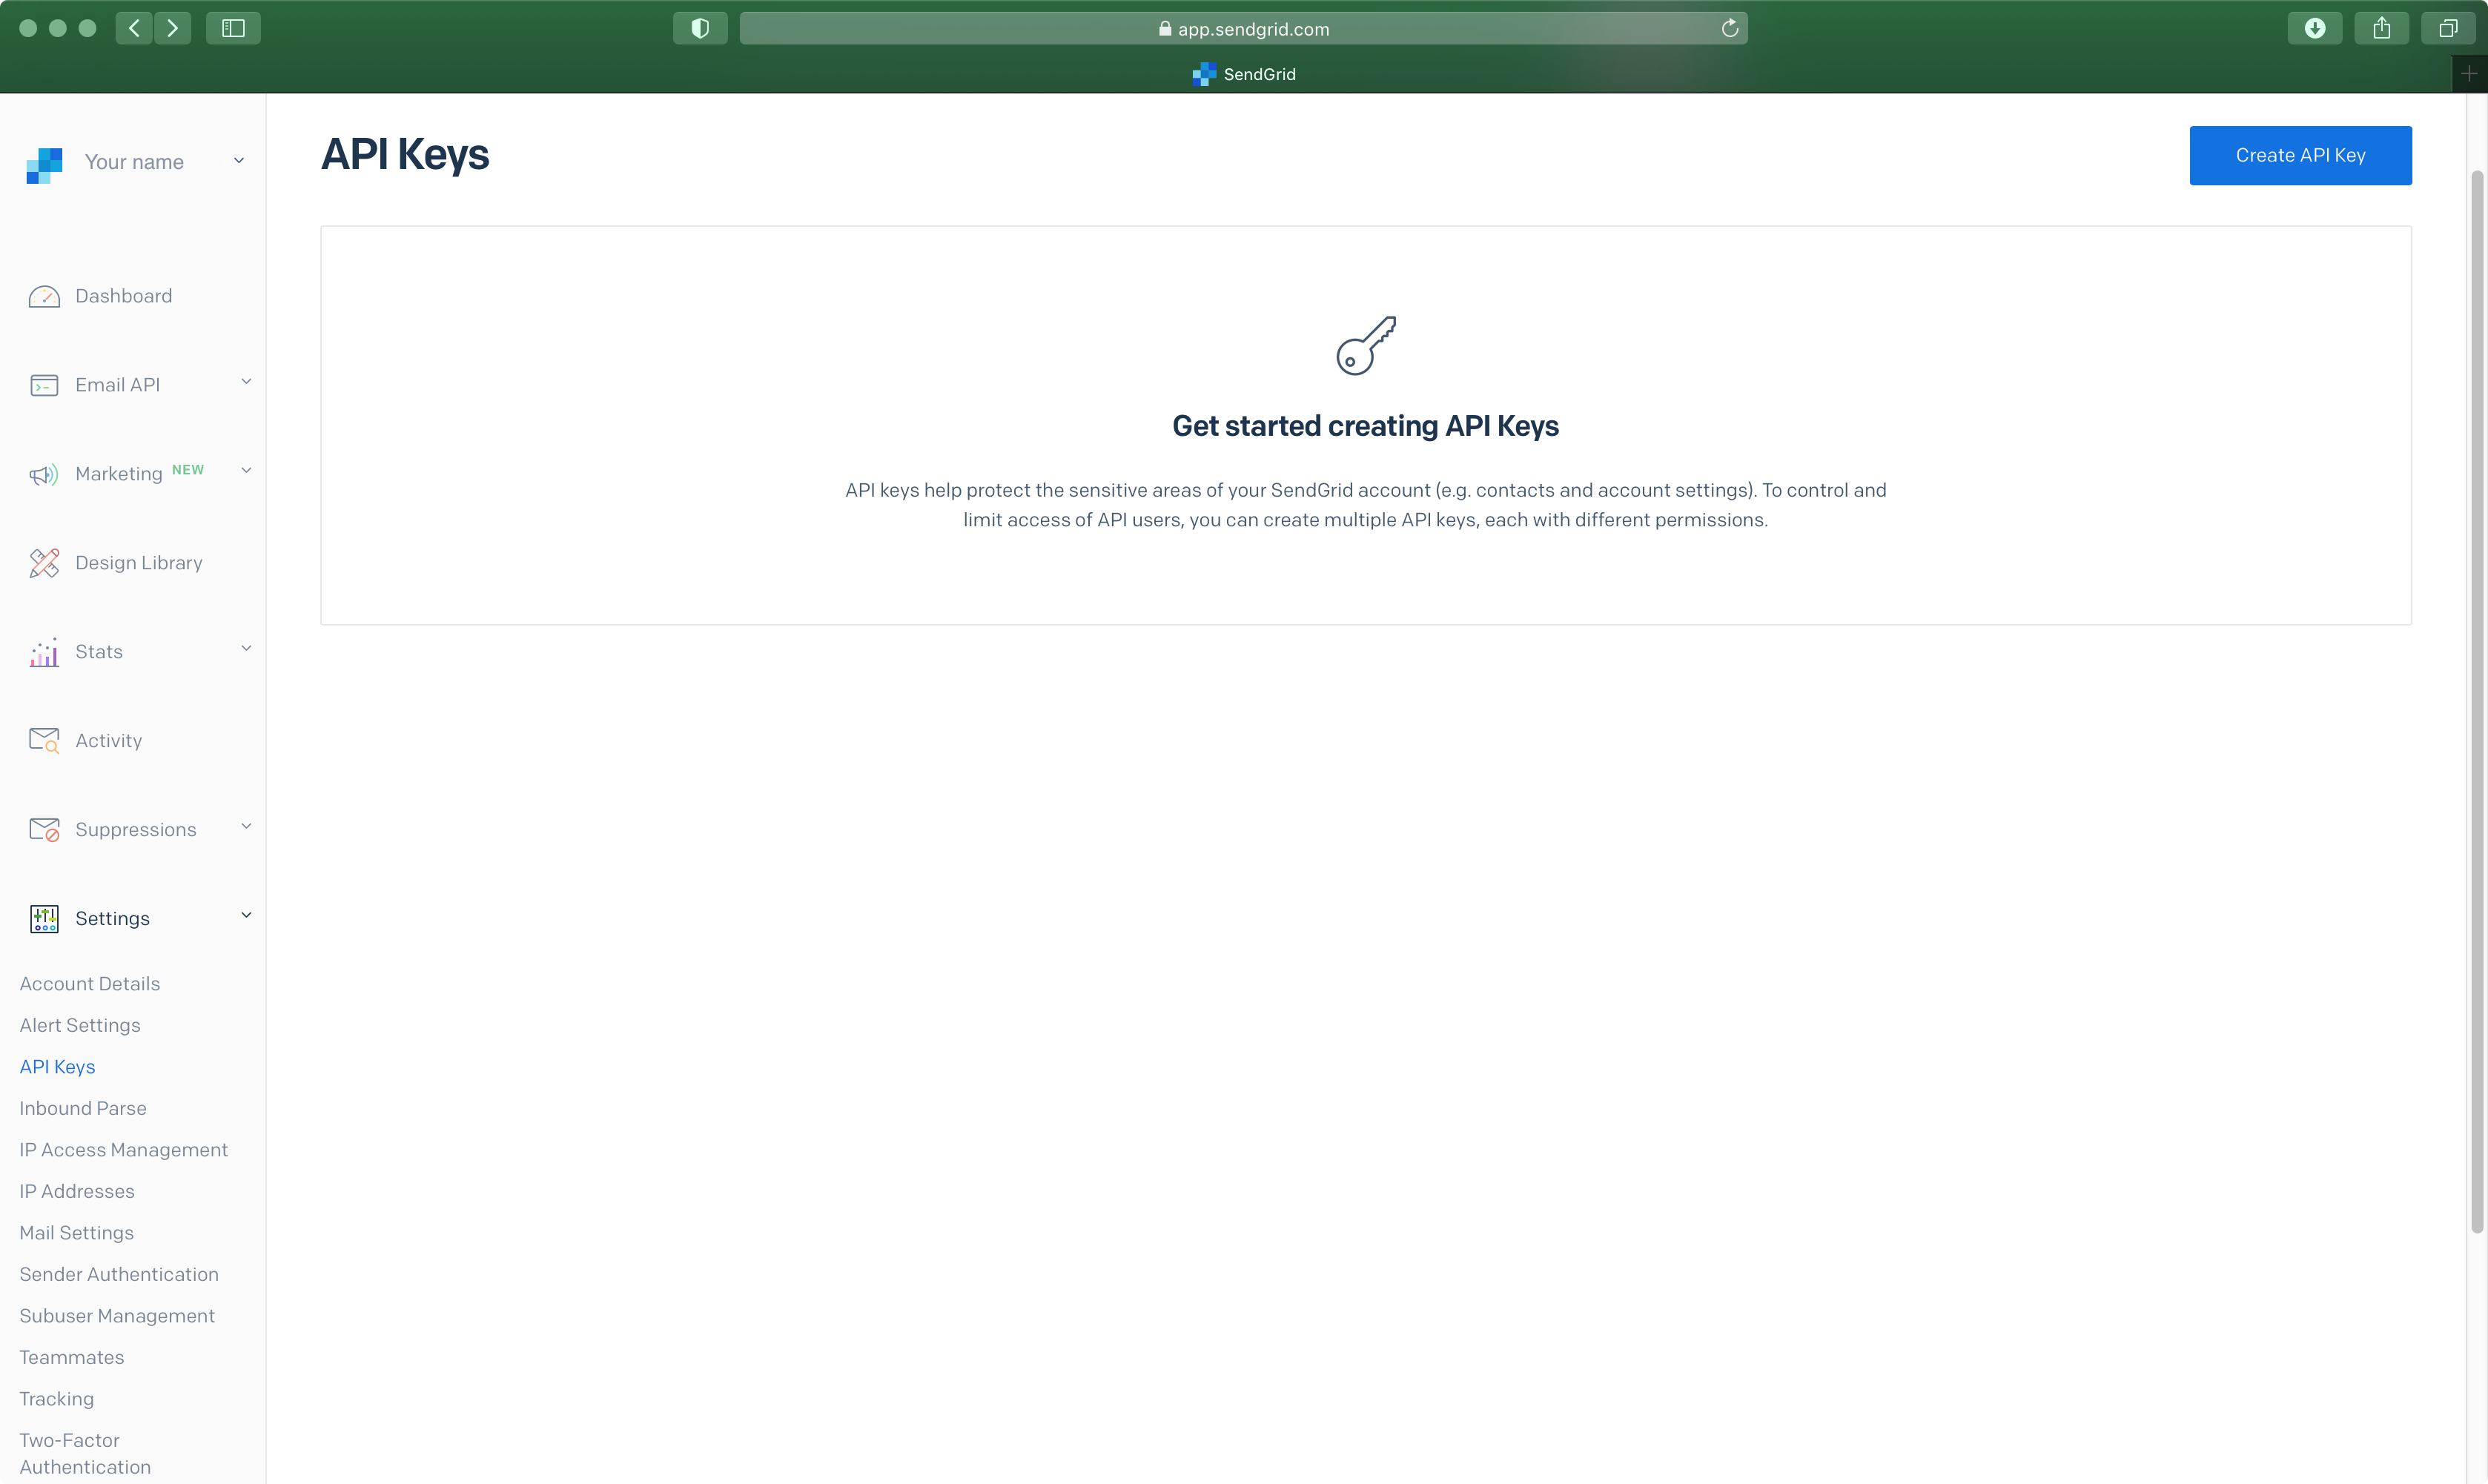Click the "Get started creating API Keys" heading
The width and height of the screenshot is (2488, 1484).
1365,426
